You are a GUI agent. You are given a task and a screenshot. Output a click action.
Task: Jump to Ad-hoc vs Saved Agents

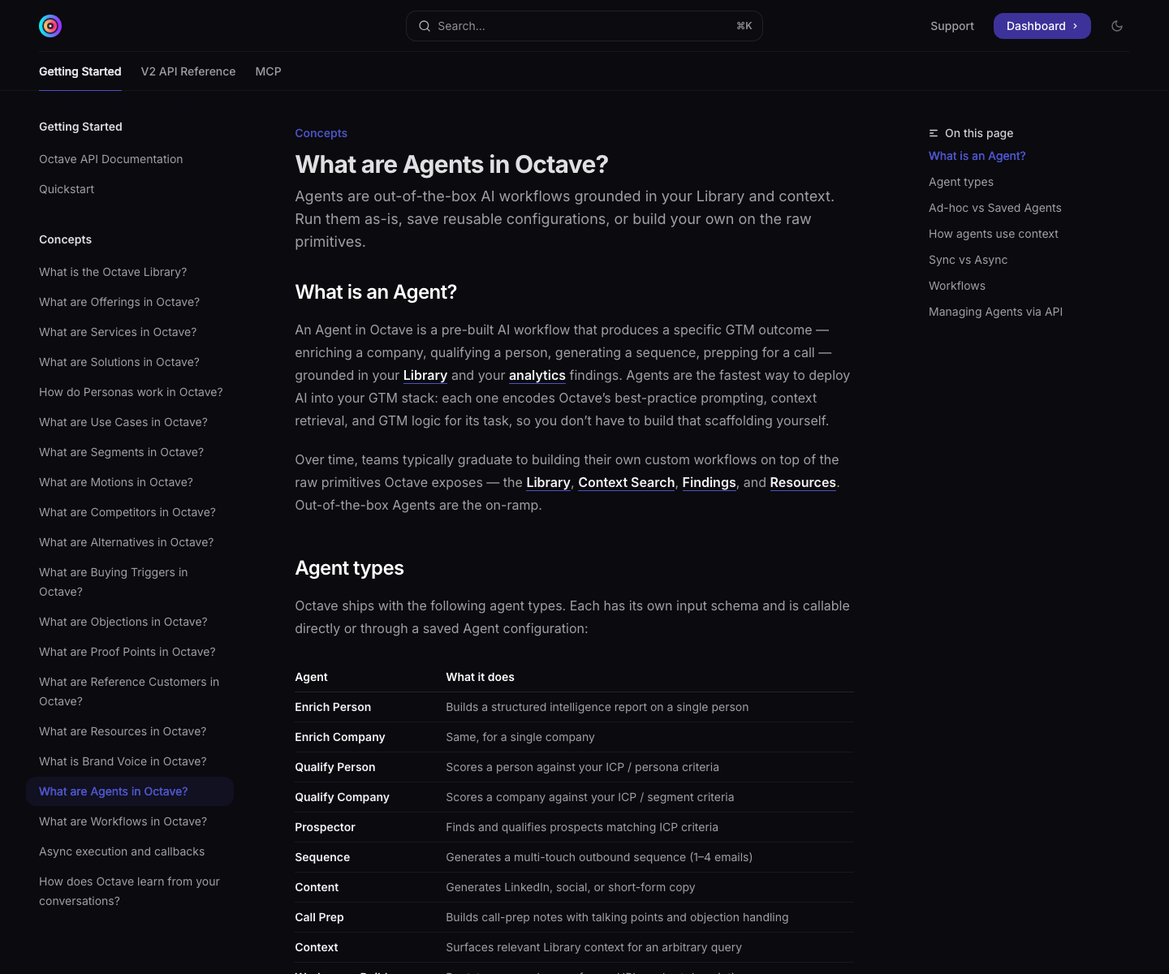click(x=995, y=208)
